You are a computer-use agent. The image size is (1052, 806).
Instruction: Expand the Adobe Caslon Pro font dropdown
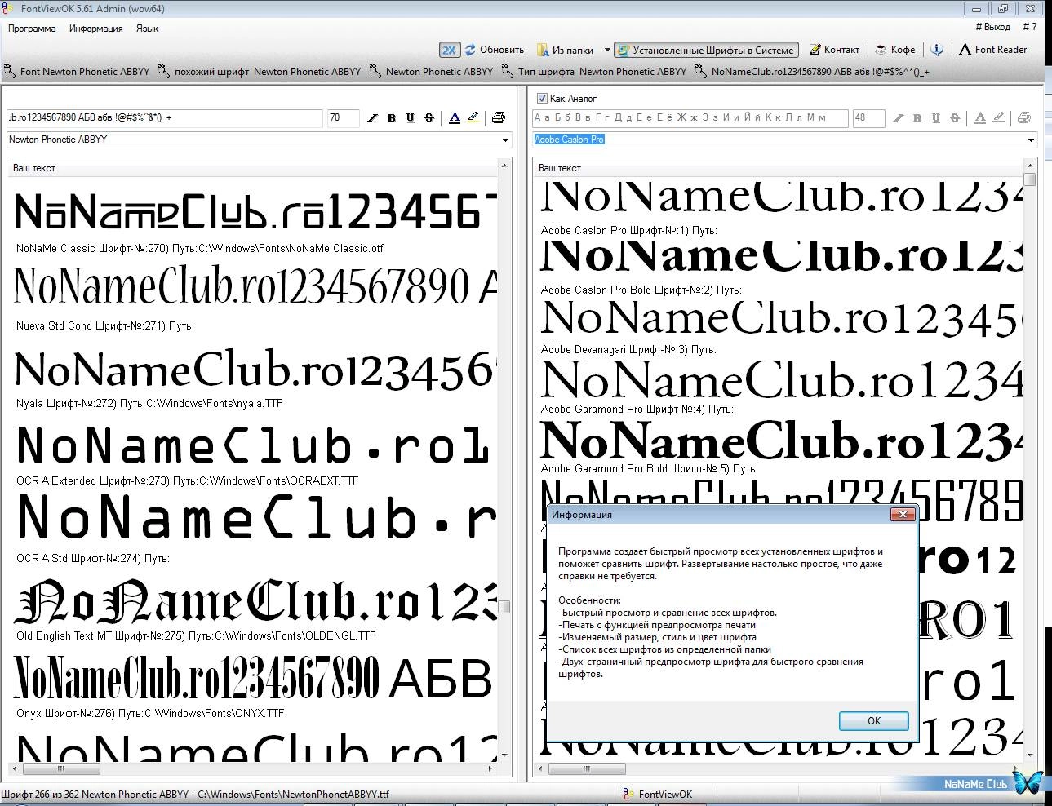pyautogui.click(x=1031, y=140)
